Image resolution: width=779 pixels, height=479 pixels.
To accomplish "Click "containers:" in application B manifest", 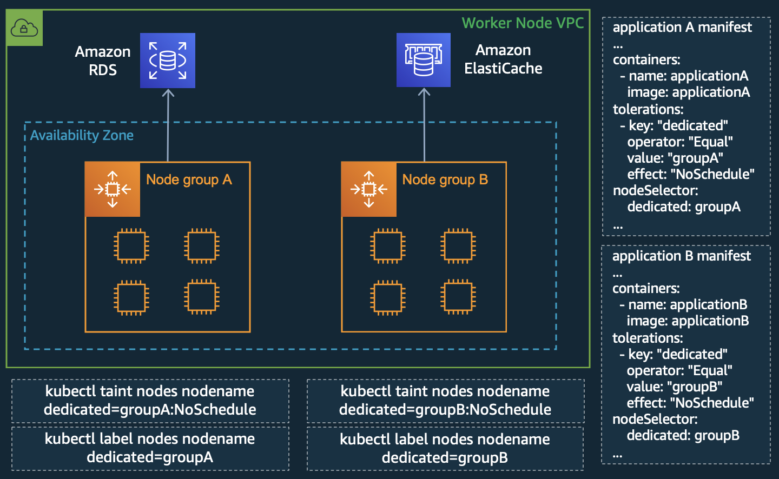I will pos(646,288).
